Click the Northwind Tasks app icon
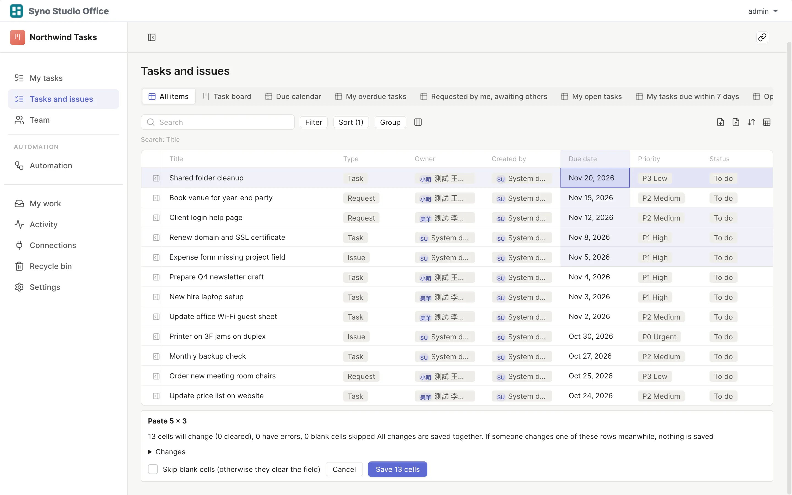Screen dimensions: 792x495 click(18, 37)
